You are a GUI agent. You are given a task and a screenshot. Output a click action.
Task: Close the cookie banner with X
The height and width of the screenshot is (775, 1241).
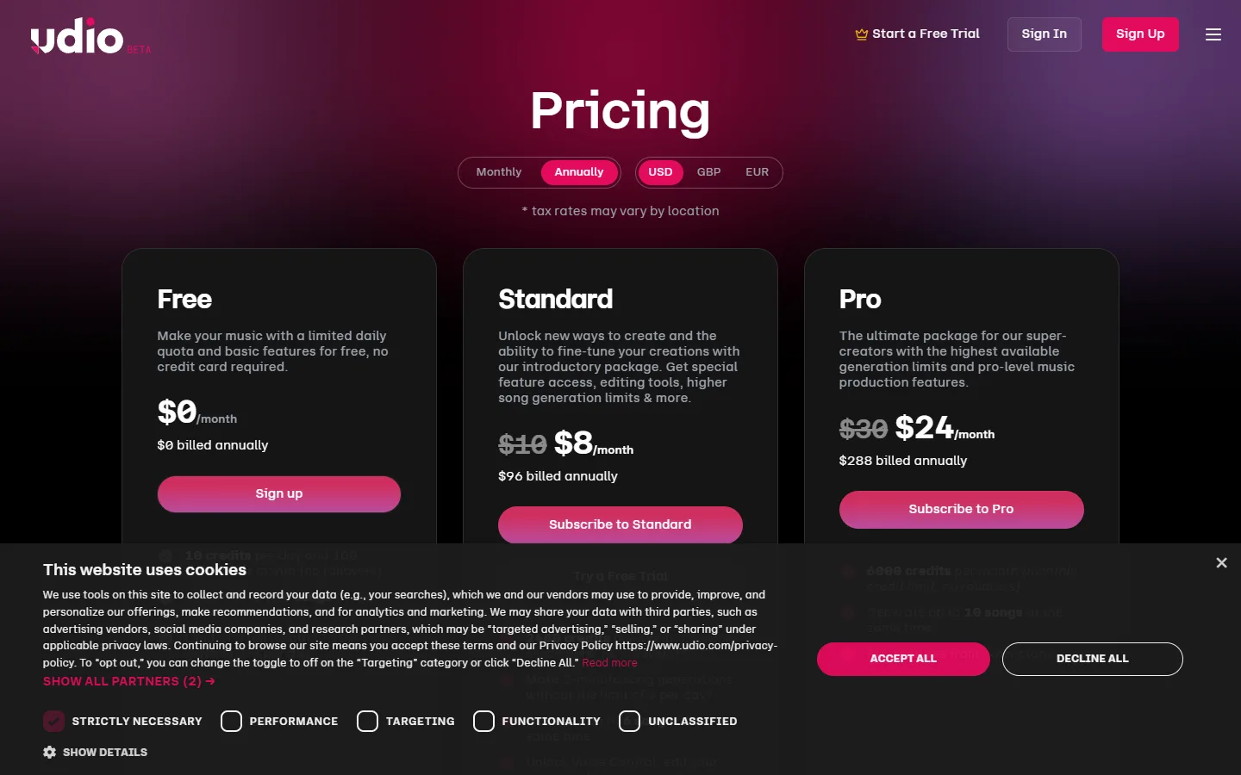coord(1221,562)
